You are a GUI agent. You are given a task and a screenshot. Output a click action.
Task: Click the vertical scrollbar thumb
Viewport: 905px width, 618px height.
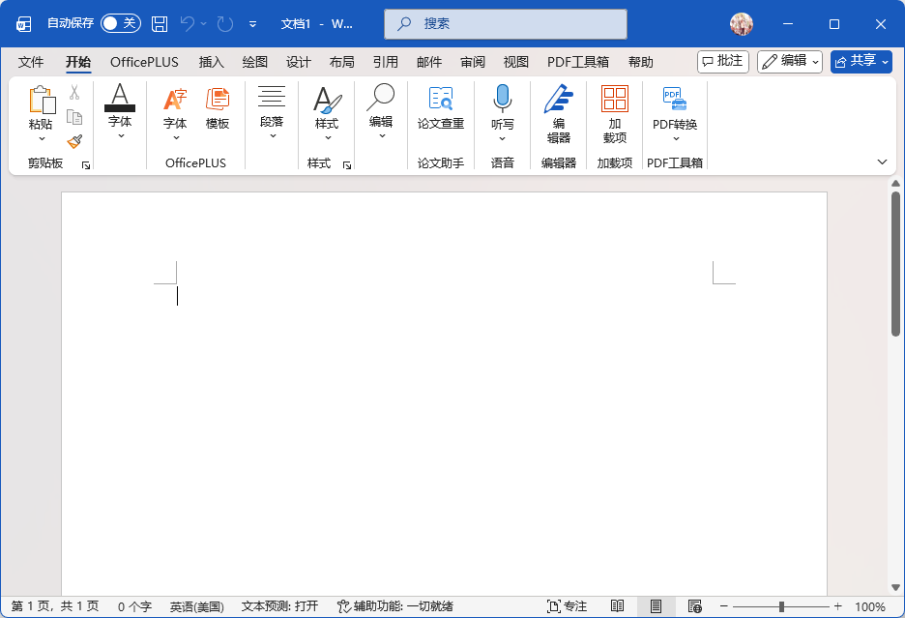click(x=895, y=264)
